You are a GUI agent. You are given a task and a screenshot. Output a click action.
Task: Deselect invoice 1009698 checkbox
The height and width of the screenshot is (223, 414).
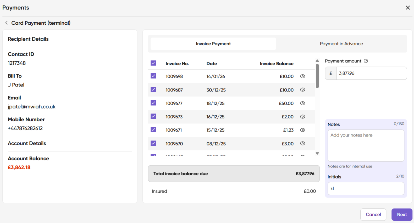point(153,76)
